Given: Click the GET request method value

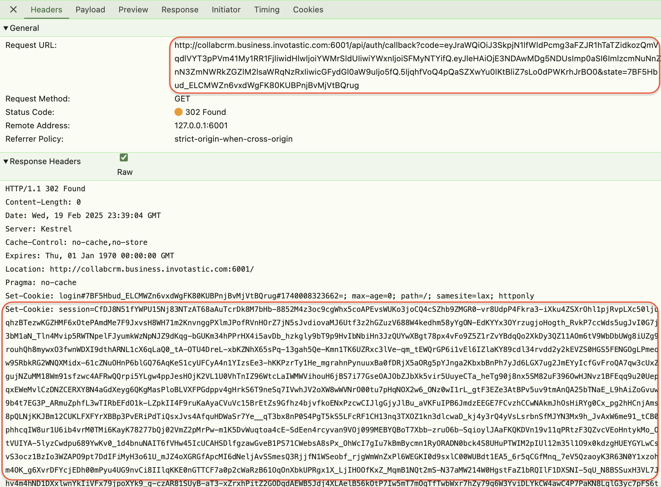Looking at the screenshot, I should click(182, 99).
